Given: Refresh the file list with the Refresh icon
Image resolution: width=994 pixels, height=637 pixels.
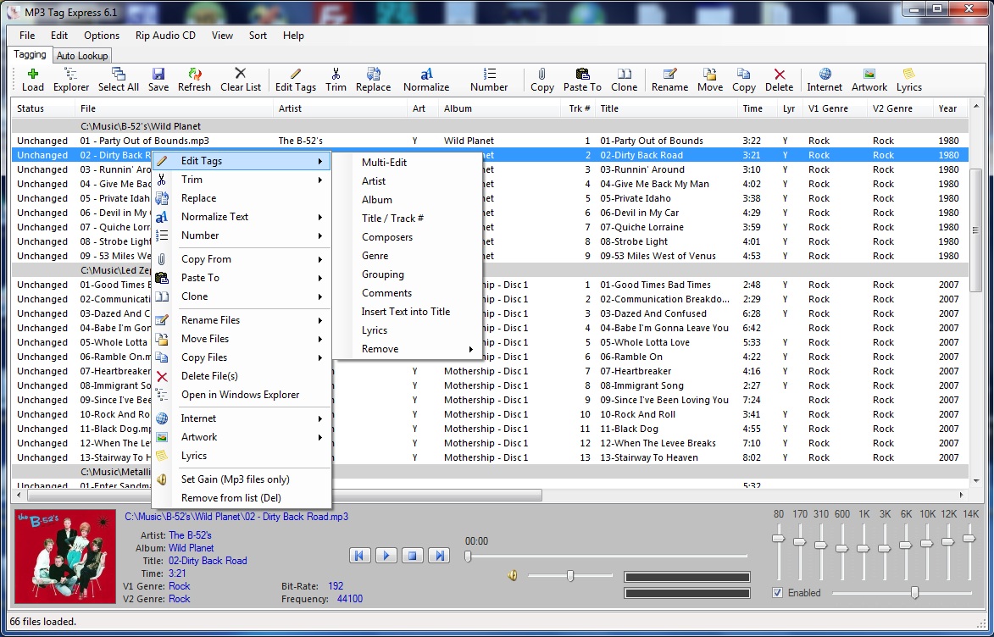Looking at the screenshot, I should coord(194,80).
